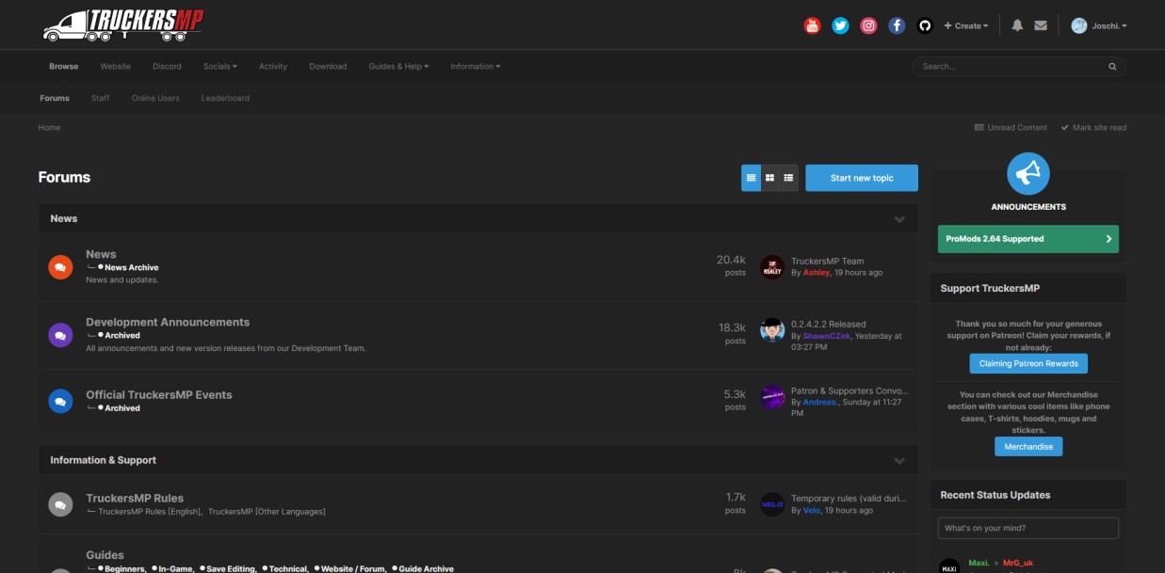Image resolution: width=1165 pixels, height=573 pixels.
Task: Switch forum display to condensed view
Action: pyautogui.click(x=787, y=177)
